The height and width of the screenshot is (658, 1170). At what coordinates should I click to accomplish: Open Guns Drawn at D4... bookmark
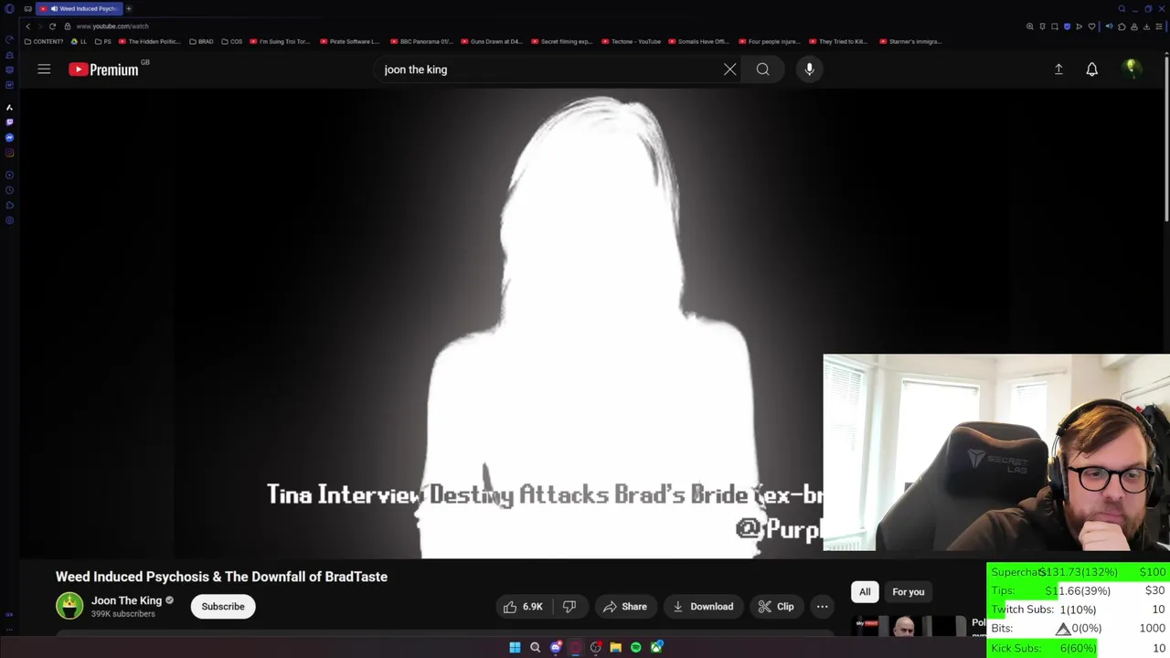tap(492, 41)
